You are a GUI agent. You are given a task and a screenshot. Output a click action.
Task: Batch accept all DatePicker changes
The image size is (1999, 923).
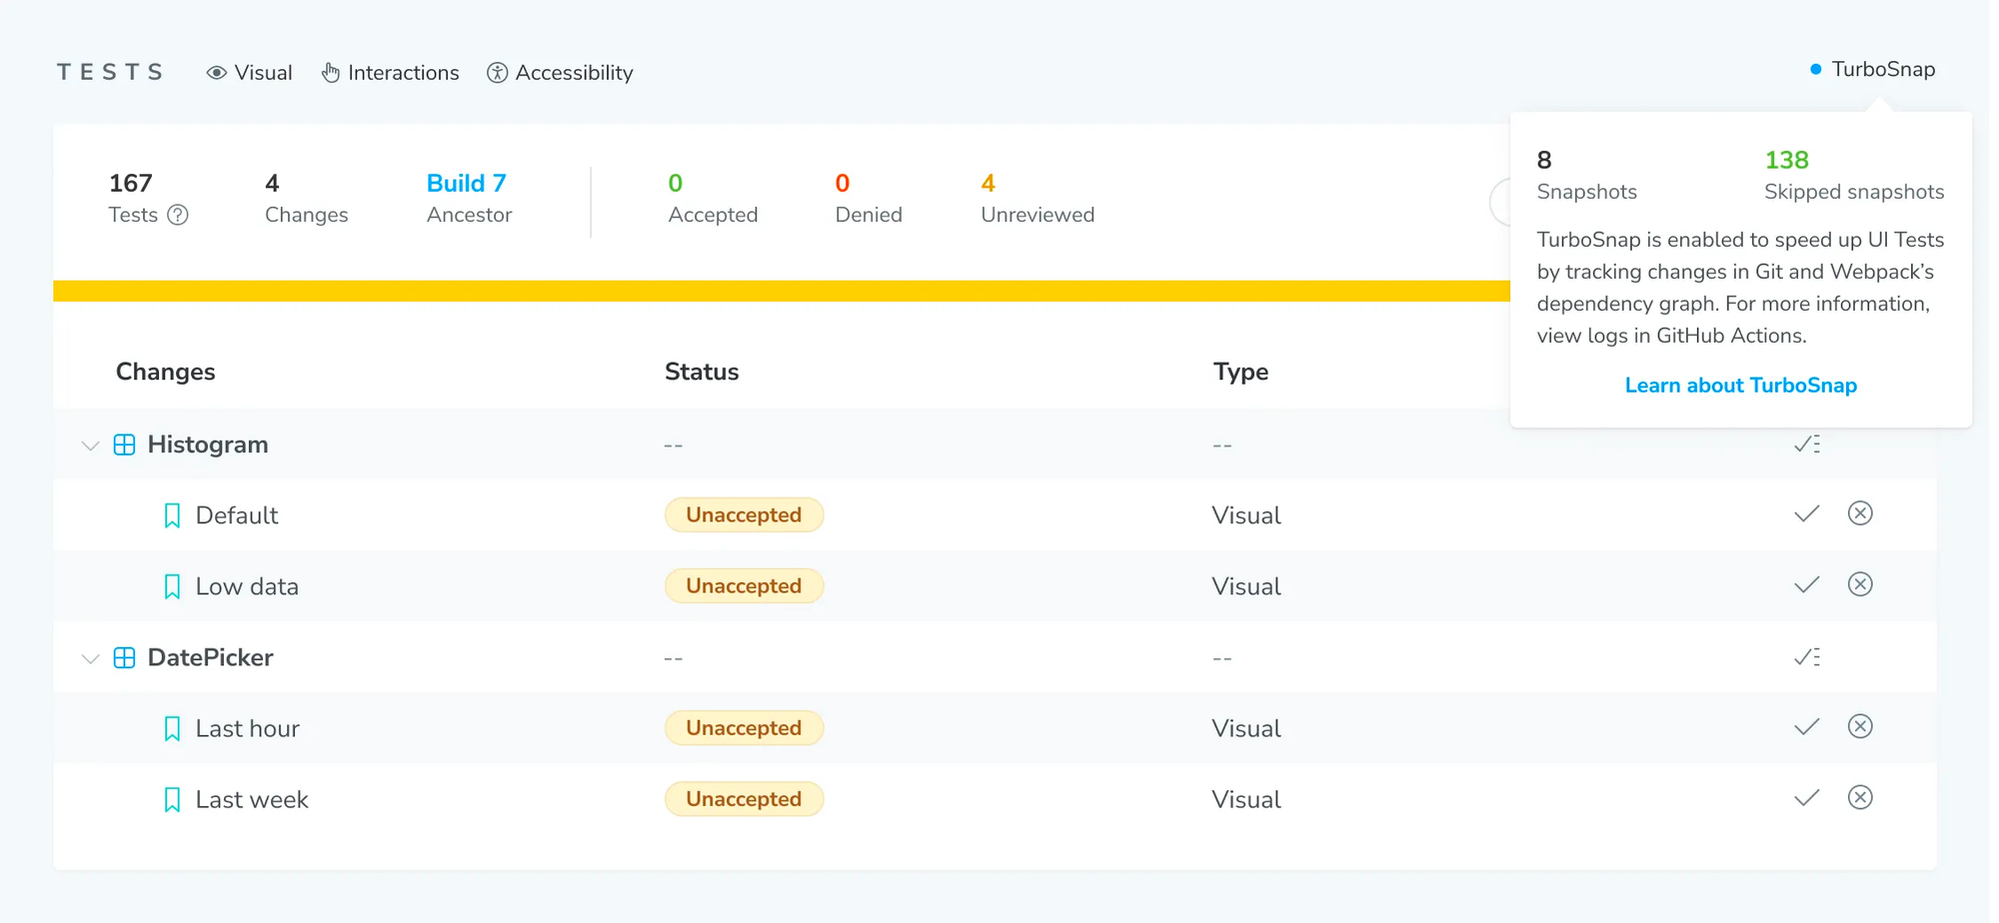point(1807,657)
